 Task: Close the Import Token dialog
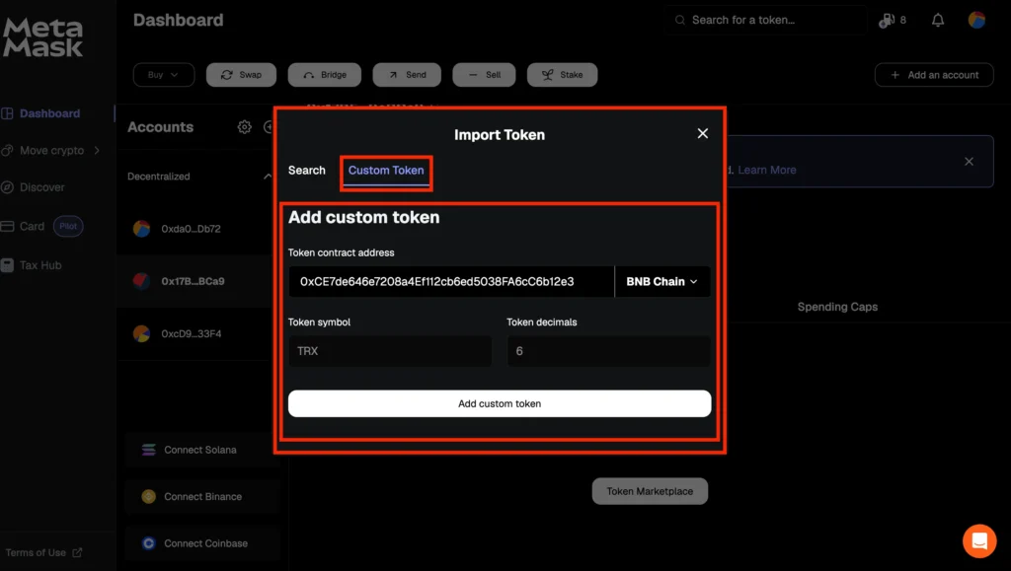click(x=703, y=133)
